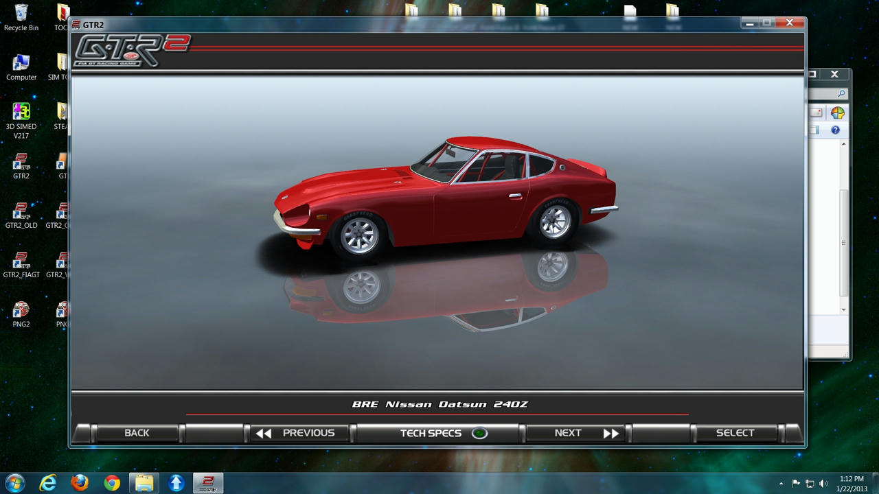Image resolution: width=879 pixels, height=494 pixels.
Task: Launch Google Chrome from the taskbar
Action: (112, 483)
